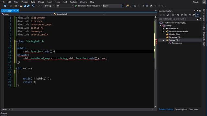Click the Find in Files toolbar icon
Screen dimensions: 207x116
[x=127, y=6]
